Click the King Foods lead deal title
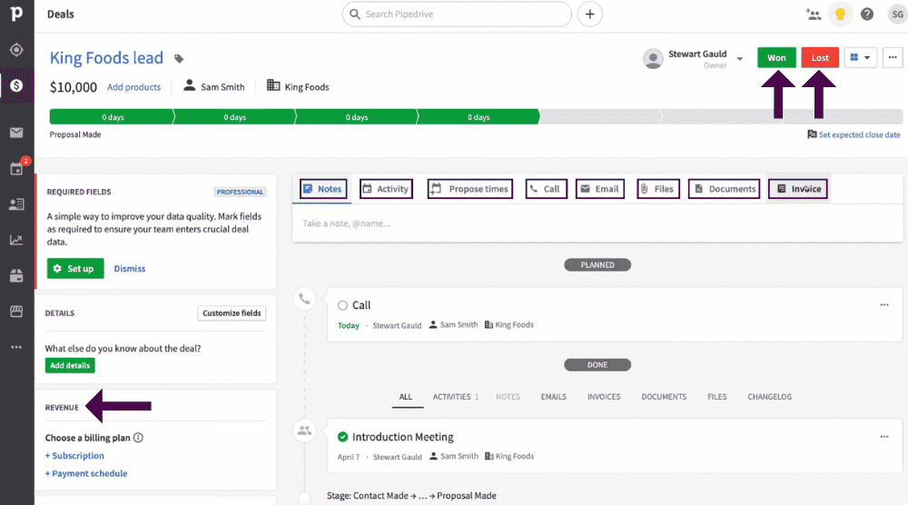 coord(106,58)
